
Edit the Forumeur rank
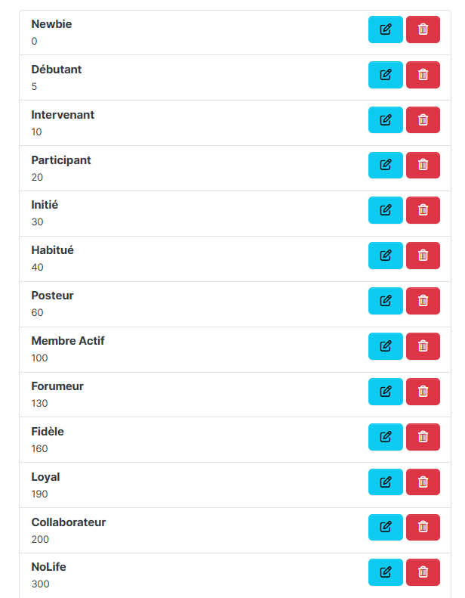tap(386, 392)
